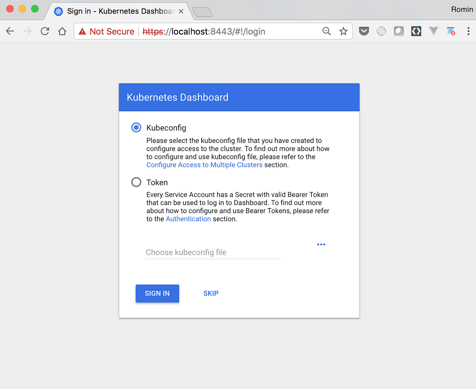Click the Choose kubeconfig file field

click(x=213, y=253)
